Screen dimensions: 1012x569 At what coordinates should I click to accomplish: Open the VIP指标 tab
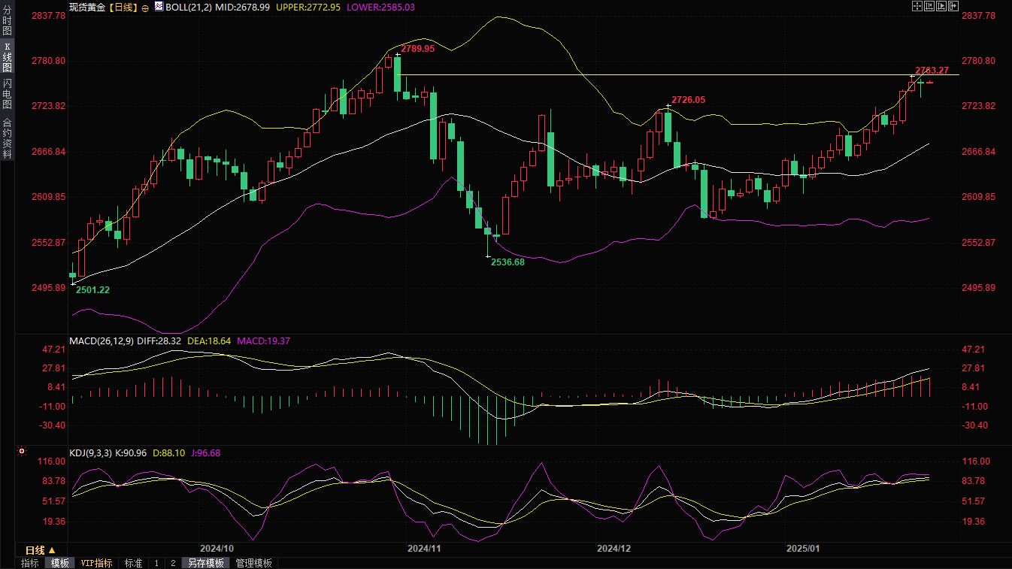(97, 563)
